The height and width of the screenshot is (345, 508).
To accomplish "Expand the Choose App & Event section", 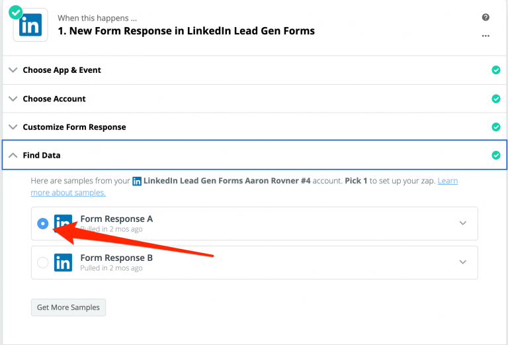I will [x=13, y=70].
